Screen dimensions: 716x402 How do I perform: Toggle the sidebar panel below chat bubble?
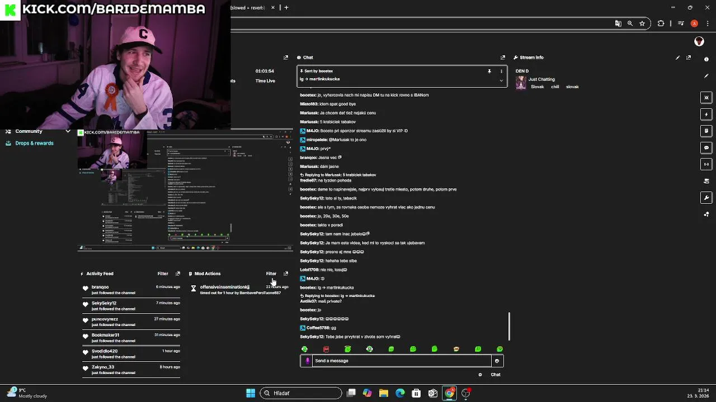706,164
